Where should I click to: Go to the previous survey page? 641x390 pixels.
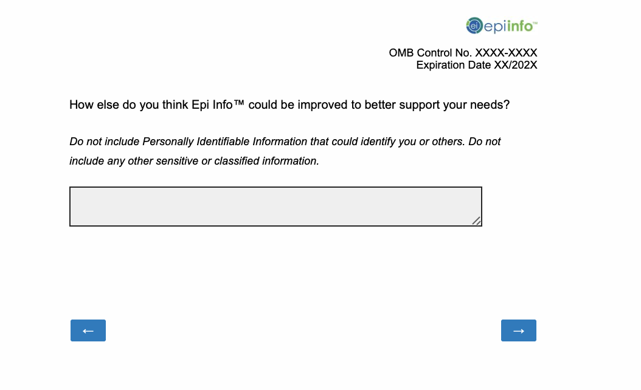[x=88, y=330]
